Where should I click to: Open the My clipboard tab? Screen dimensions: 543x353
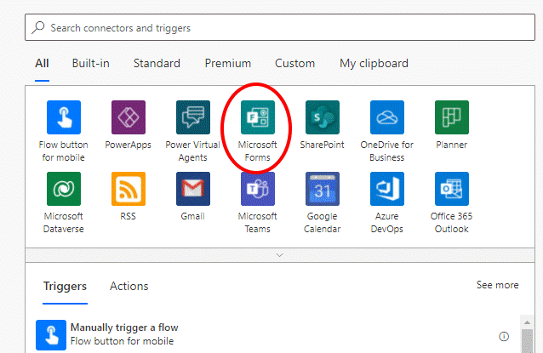pos(374,64)
